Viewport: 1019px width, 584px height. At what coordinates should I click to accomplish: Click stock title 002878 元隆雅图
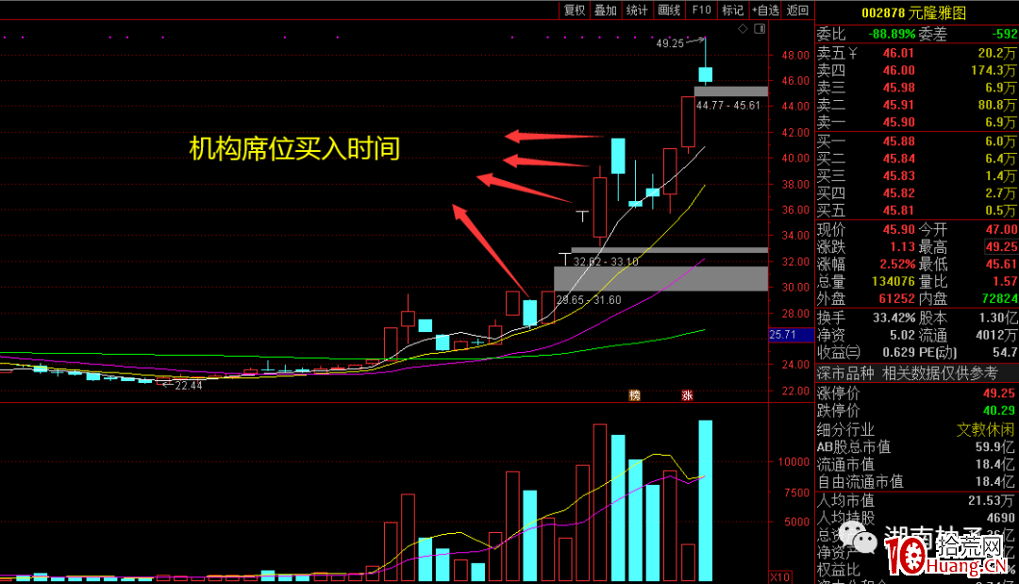913,12
